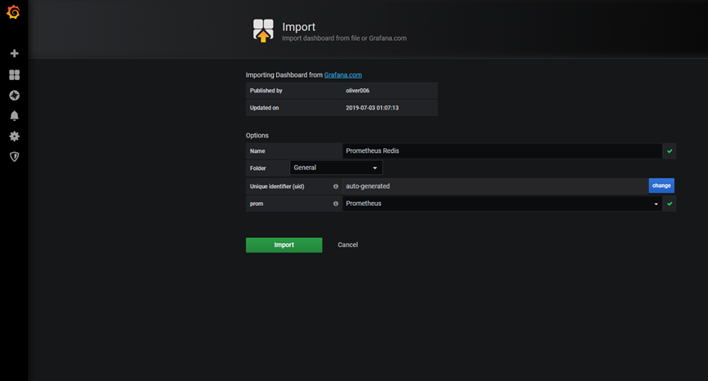Click the Updated on label
The width and height of the screenshot is (708, 381).
(264, 108)
